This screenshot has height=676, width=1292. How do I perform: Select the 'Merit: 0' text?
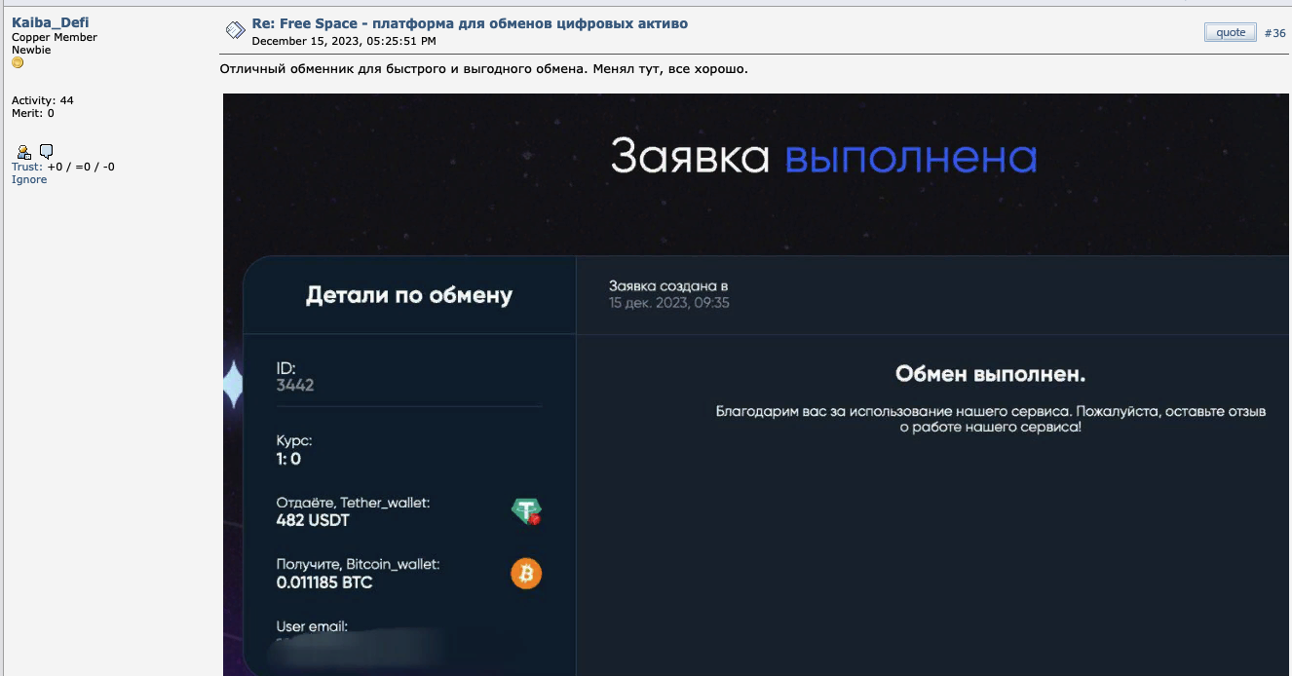[x=33, y=113]
